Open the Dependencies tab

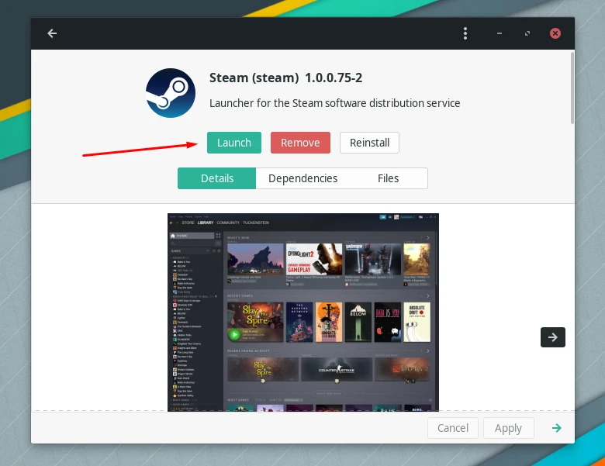[302, 178]
